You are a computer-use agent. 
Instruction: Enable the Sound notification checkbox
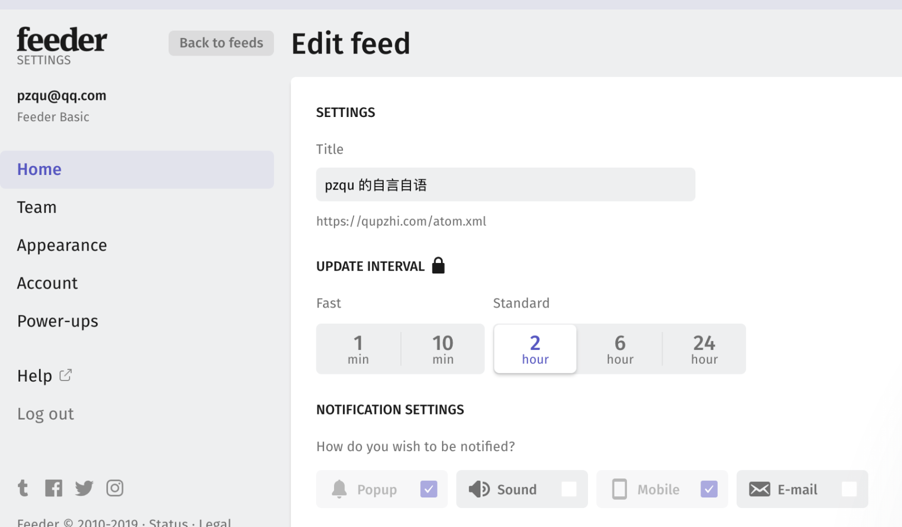(569, 489)
